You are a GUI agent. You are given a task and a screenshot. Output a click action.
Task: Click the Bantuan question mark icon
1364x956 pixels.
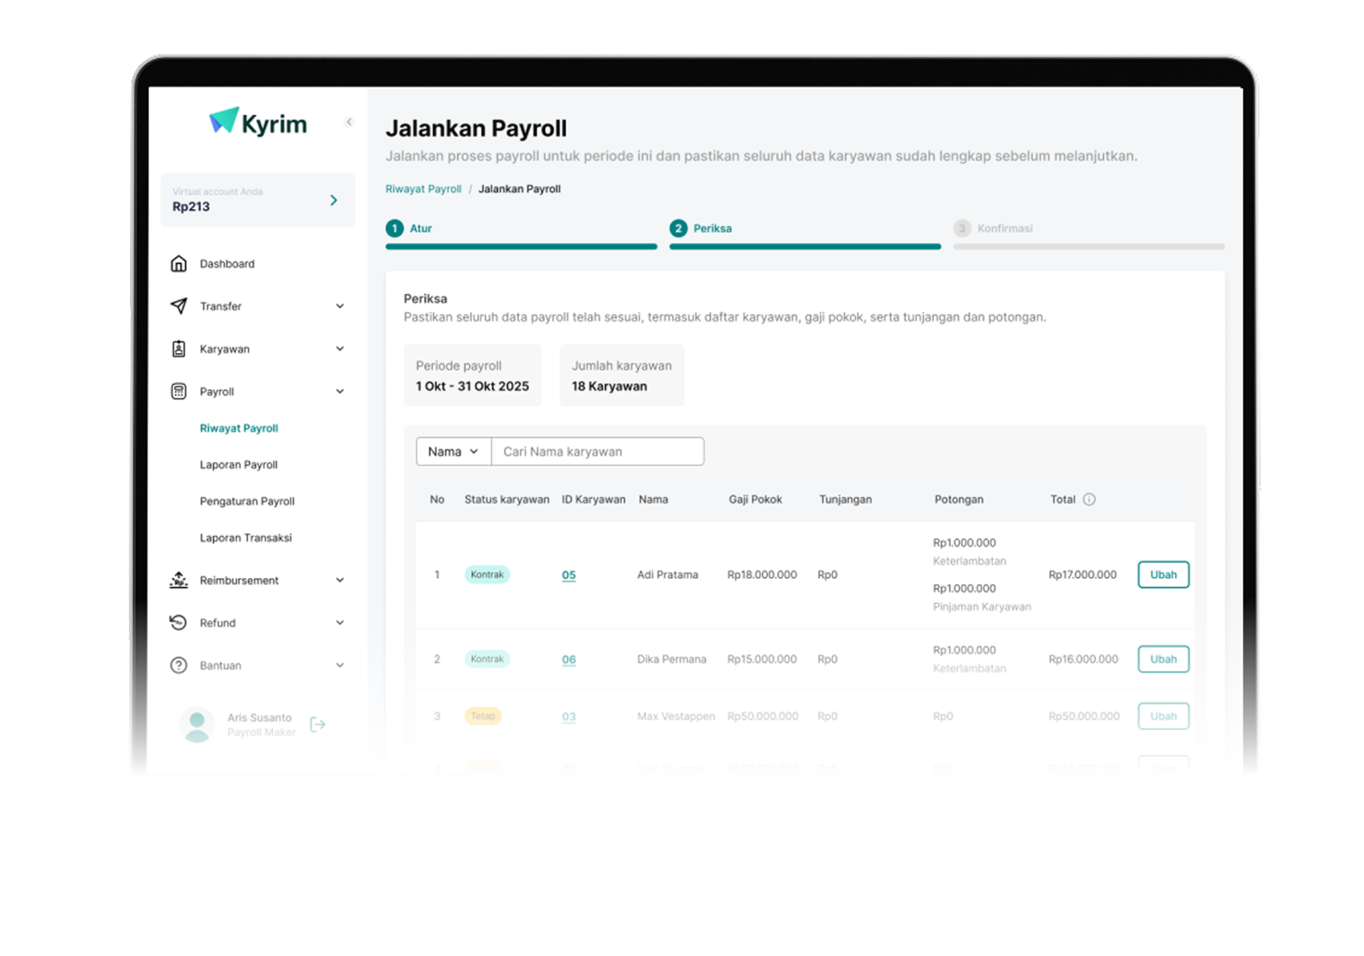point(178,666)
